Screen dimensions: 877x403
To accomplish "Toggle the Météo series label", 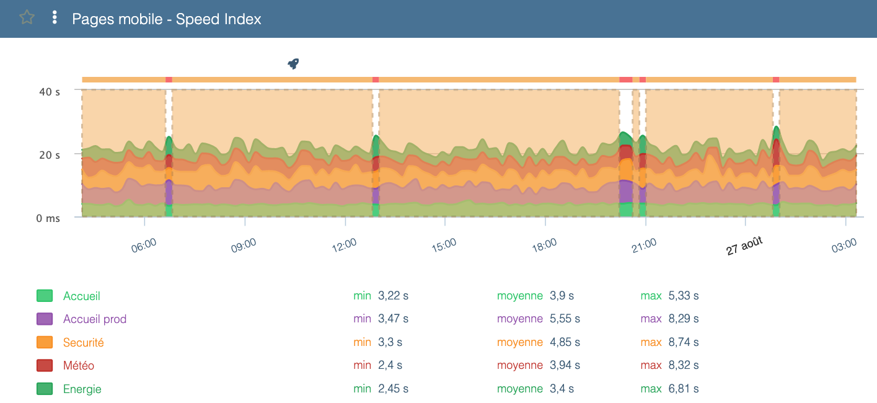I will click(x=79, y=366).
